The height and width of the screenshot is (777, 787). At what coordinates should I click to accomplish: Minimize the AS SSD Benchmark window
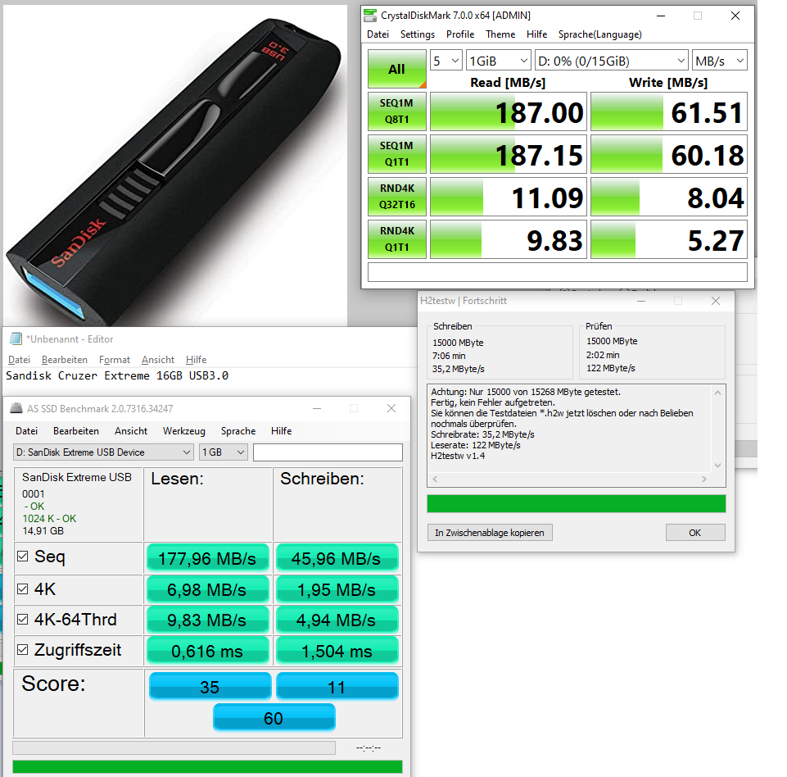point(317,408)
